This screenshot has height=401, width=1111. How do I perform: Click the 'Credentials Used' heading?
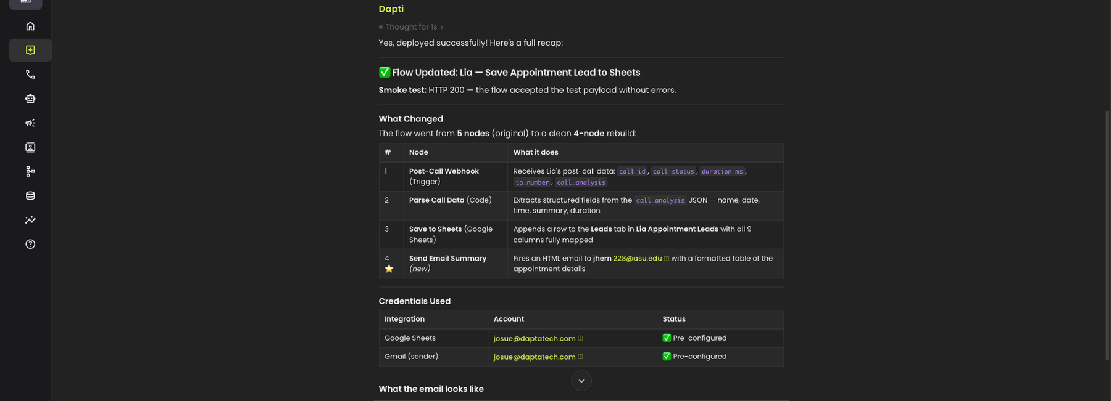(x=415, y=301)
